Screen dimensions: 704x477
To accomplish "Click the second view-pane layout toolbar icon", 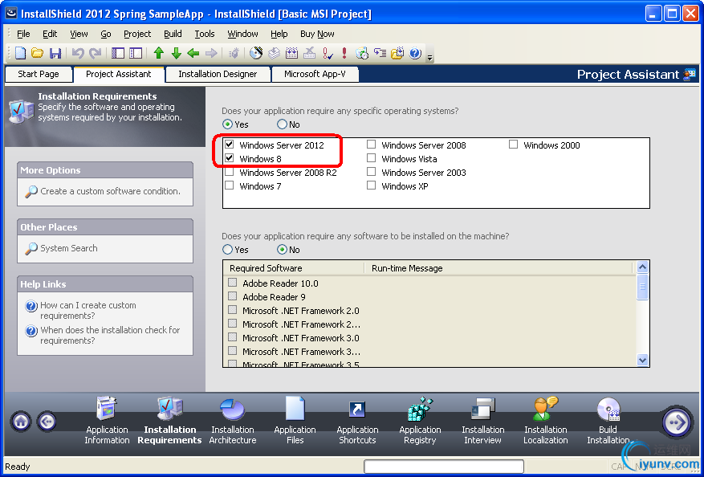I will [136, 53].
